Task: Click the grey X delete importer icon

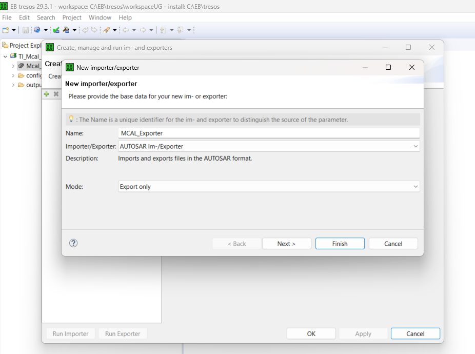Action: tap(56, 94)
